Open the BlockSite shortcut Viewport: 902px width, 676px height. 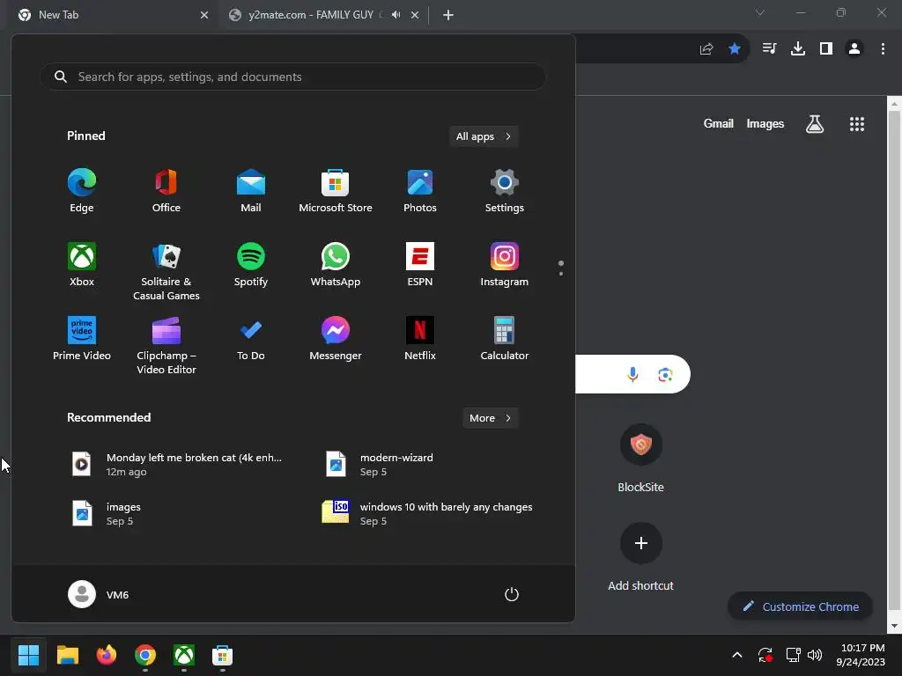[x=641, y=458]
